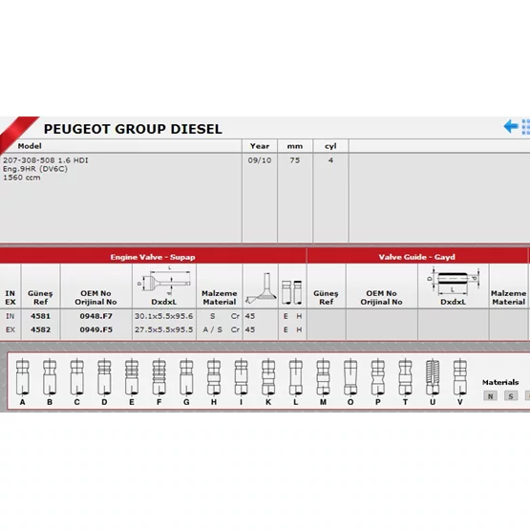
Task: Click the engine valve Malzeme Material header
Action: 220,297
